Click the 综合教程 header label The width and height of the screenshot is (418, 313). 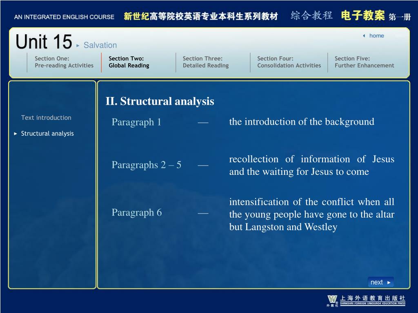click(x=311, y=15)
